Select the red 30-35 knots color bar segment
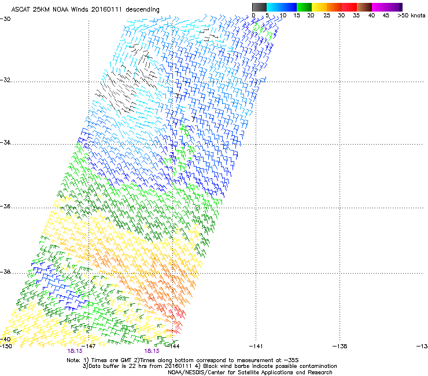 coord(349,7)
